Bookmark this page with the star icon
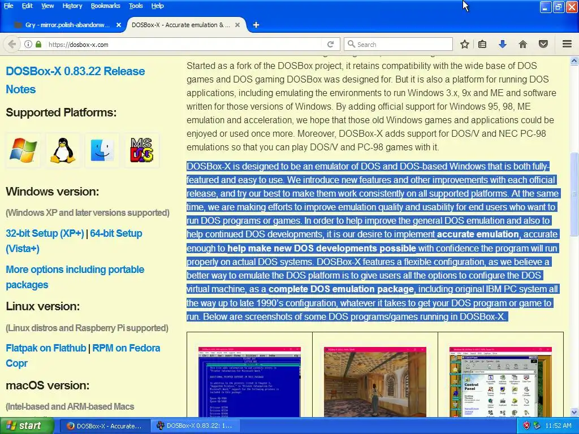This screenshot has width=579, height=434. [x=465, y=44]
